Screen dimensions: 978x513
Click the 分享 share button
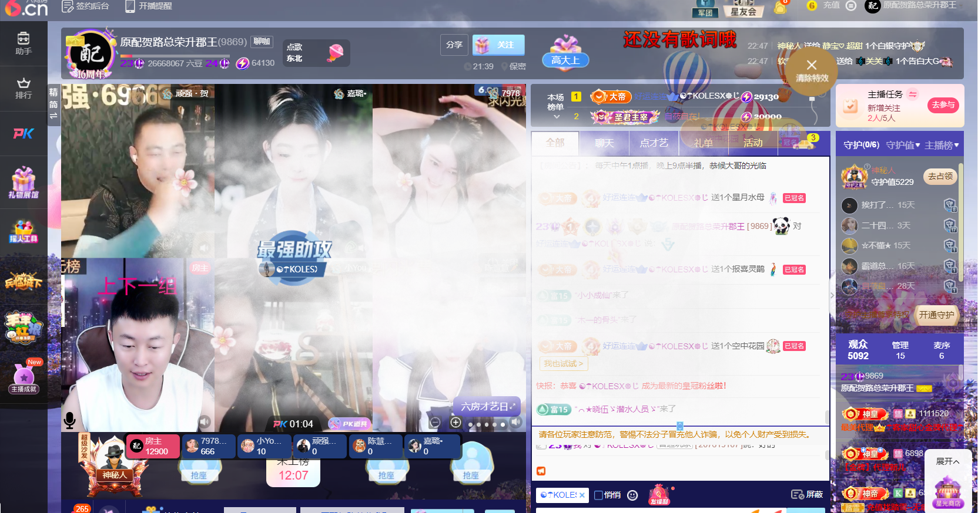tap(454, 45)
